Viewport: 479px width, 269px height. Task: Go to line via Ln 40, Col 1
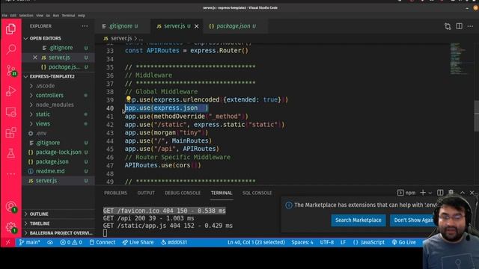click(256, 242)
